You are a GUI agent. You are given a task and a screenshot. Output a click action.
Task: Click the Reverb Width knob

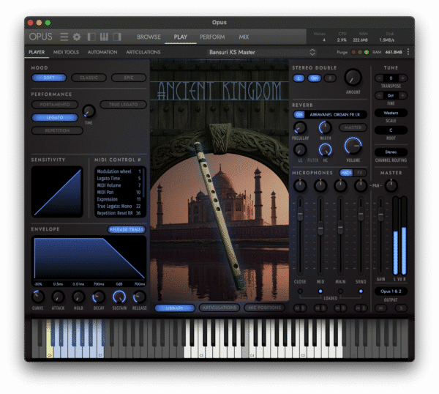[325, 127]
